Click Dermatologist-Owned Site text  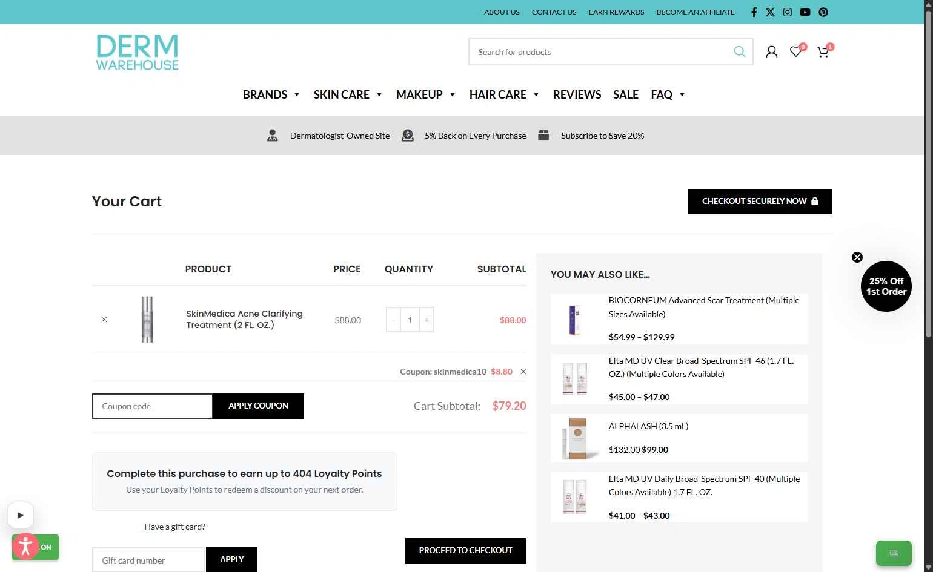coord(340,136)
